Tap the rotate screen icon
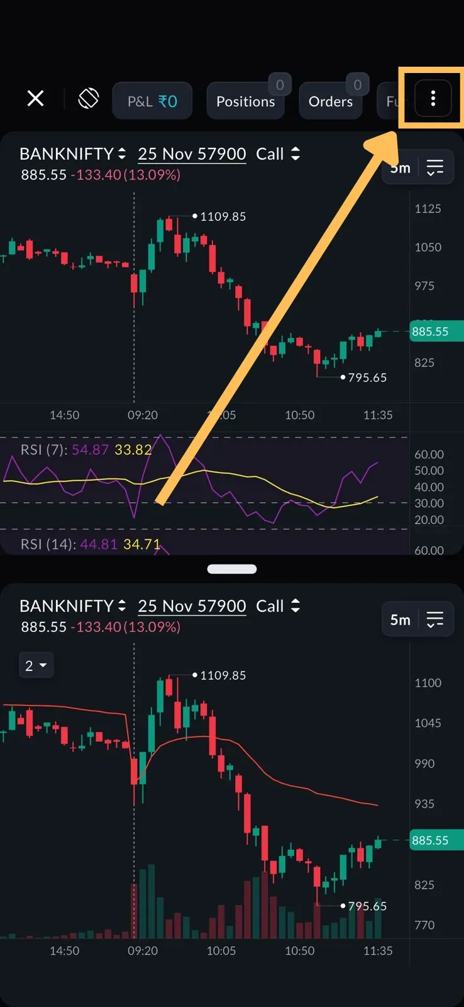The height and width of the screenshot is (1007, 464). pos(89,99)
